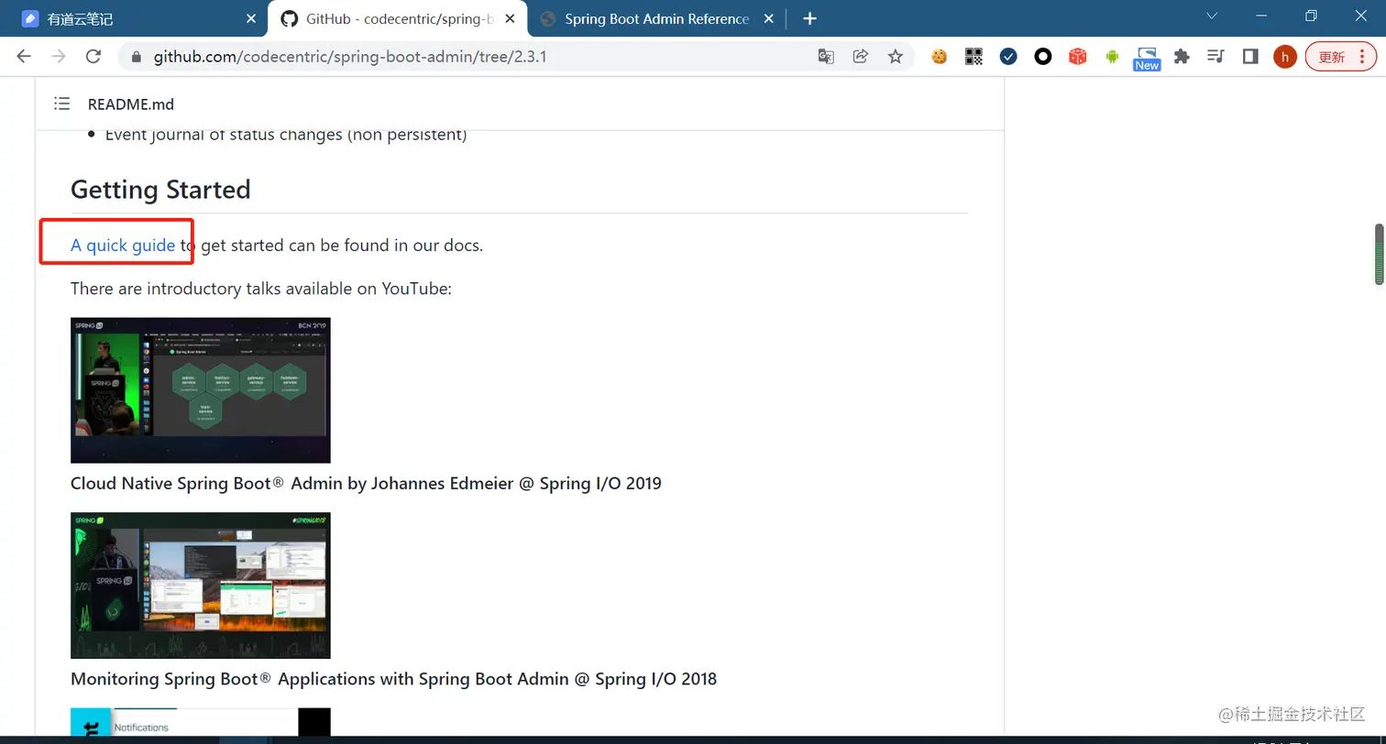Go back to the previous page
Screen dimensions: 1386x744
pyautogui.click(x=24, y=56)
